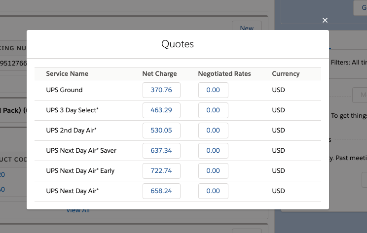Click the USD currency in the UPS Ground row
367x233 pixels.
pyautogui.click(x=279, y=90)
